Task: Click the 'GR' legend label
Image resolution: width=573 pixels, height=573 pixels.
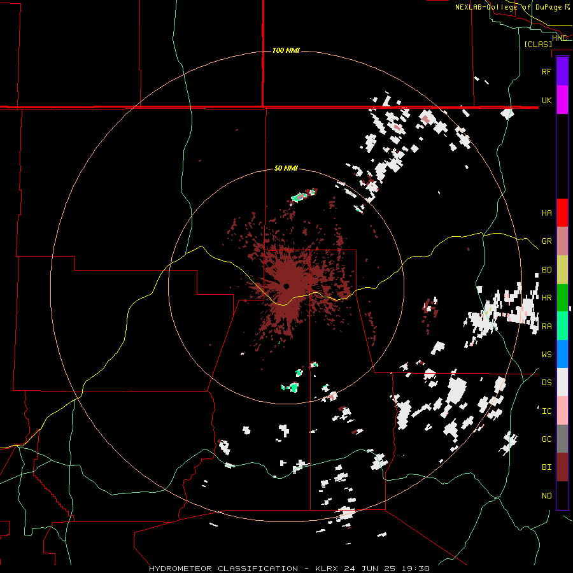Action: tap(546, 241)
